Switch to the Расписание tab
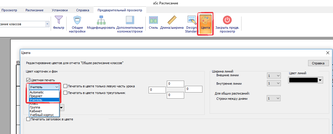The height and width of the screenshot is (134, 333). pyautogui.click(x=34, y=10)
